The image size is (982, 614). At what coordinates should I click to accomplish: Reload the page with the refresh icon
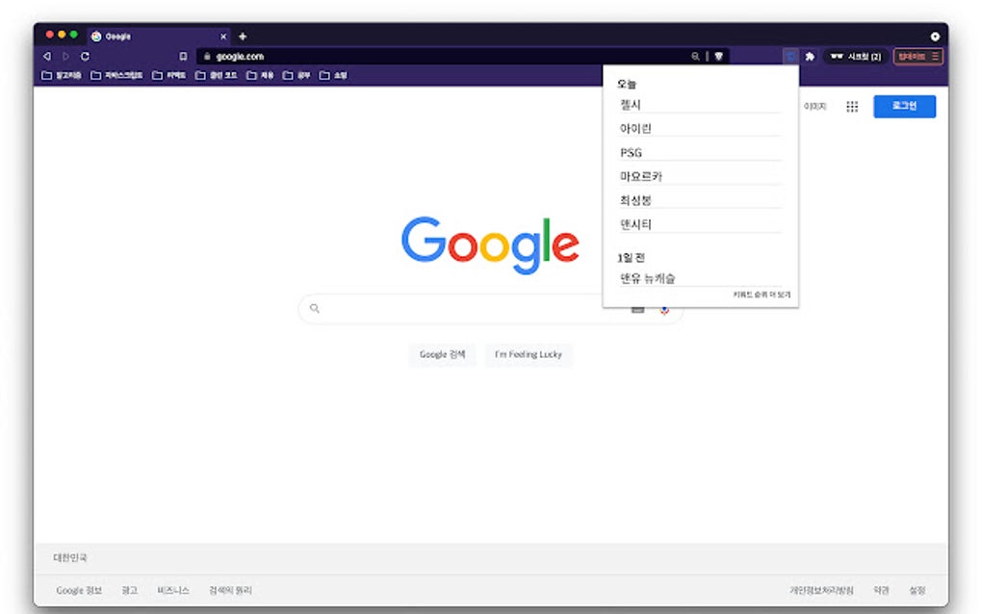point(85,57)
